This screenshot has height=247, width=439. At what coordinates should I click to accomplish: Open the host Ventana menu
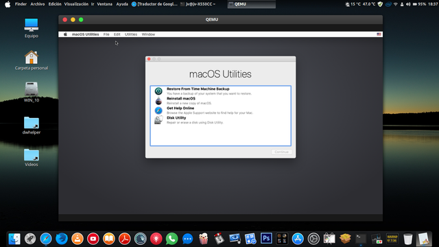coord(105,4)
